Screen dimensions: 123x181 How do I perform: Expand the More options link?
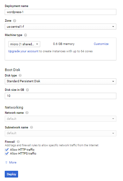13,163
